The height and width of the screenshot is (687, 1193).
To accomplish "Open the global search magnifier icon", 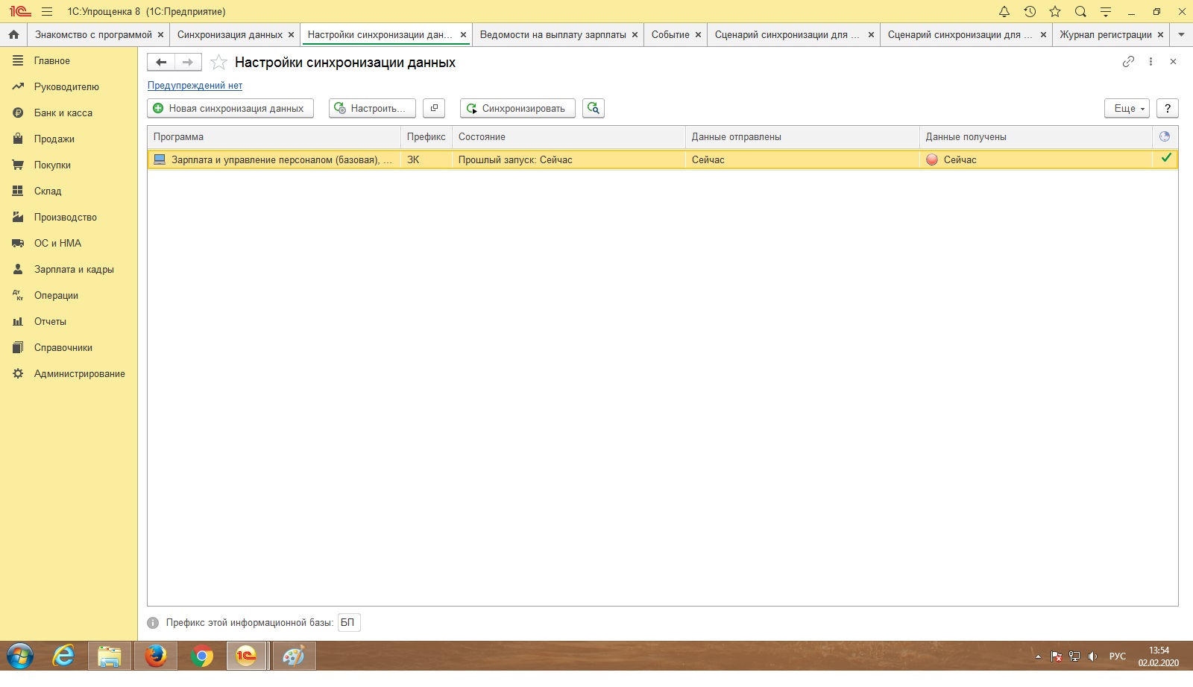I will pos(1080,11).
